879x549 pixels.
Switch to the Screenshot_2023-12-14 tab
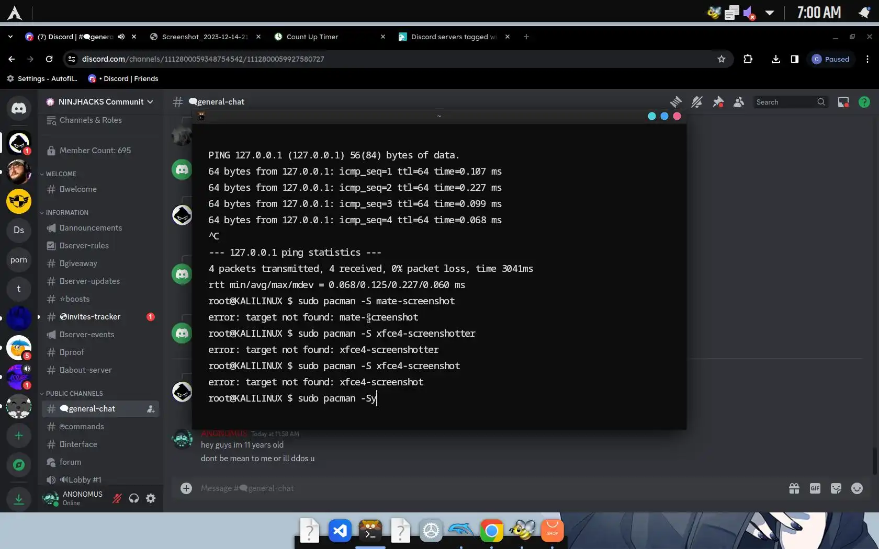pyautogui.click(x=205, y=37)
